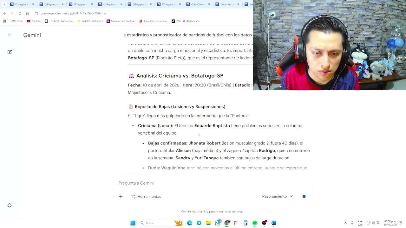Image resolution: width=406 pixels, height=228 pixels.
Task: Open Spotify from the taskbar
Action: pyautogui.click(x=255, y=223)
